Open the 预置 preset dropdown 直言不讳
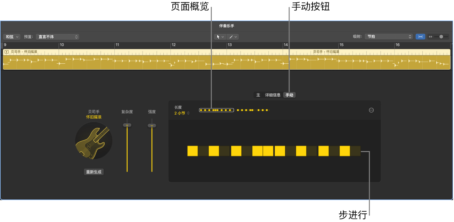 [x=57, y=36]
